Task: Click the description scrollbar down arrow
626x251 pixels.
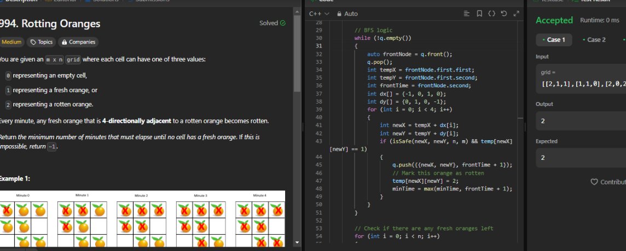Action: [x=297, y=242]
